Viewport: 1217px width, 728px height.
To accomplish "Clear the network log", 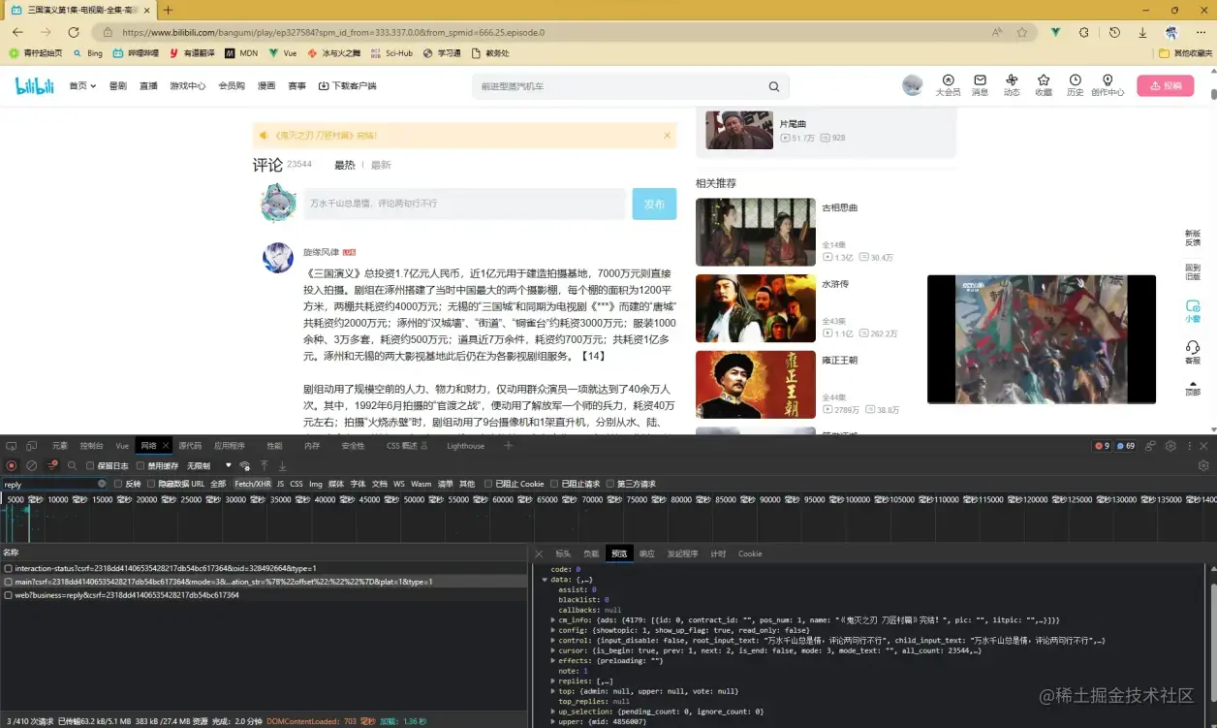I will pyautogui.click(x=31, y=465).
